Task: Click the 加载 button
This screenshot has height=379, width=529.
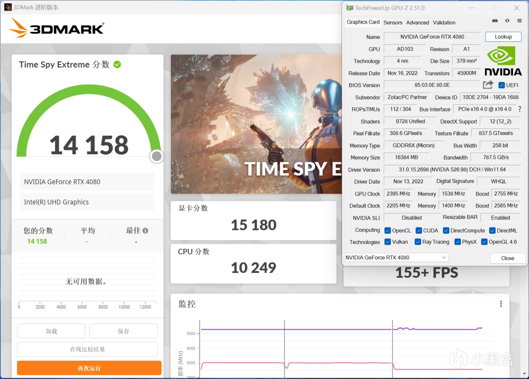Action: pos(51,331)
